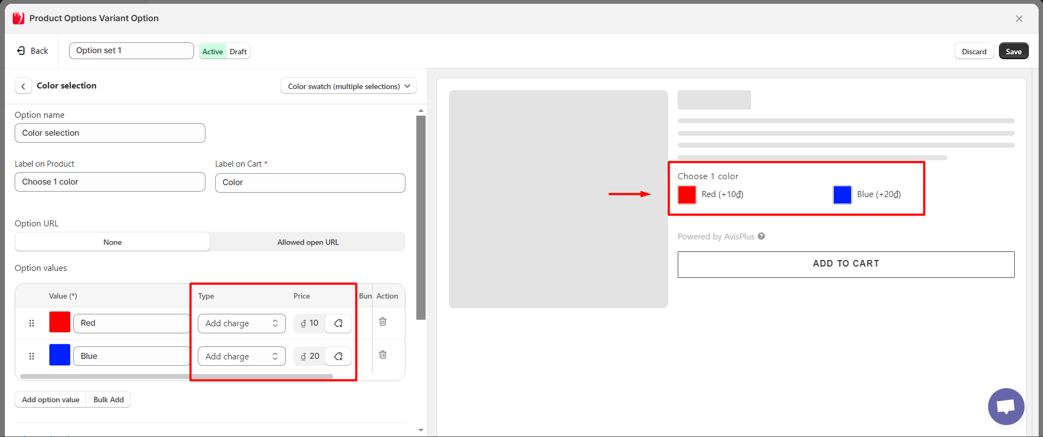Image resolution: width=1043 pixels, height=437 pixels.
Task: Click the Save button
Action: click(1013, 52)
